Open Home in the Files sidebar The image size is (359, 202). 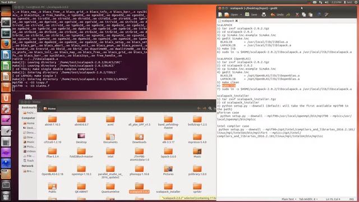tap(29, 123)
